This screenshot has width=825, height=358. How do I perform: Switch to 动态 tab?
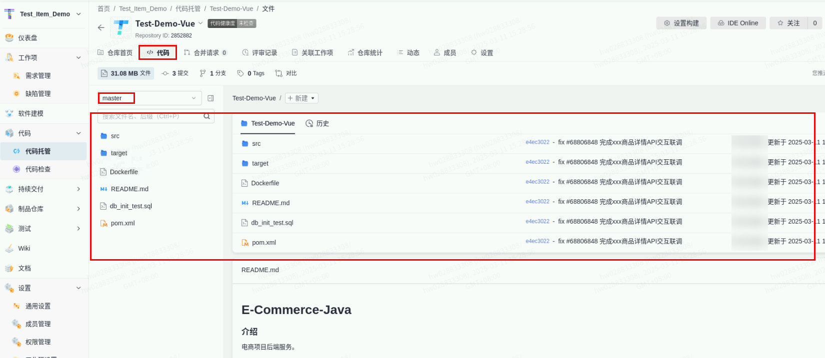coord(408,52)
